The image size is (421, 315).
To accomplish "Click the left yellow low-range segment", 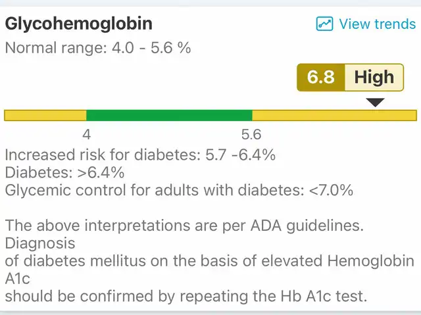I will (45, 115).
